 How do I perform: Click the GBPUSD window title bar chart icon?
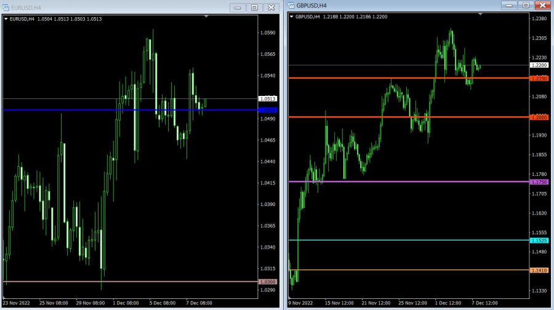coord(292,6)
